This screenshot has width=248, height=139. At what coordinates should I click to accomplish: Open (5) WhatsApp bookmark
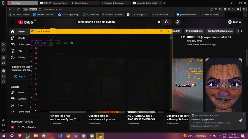91,15
